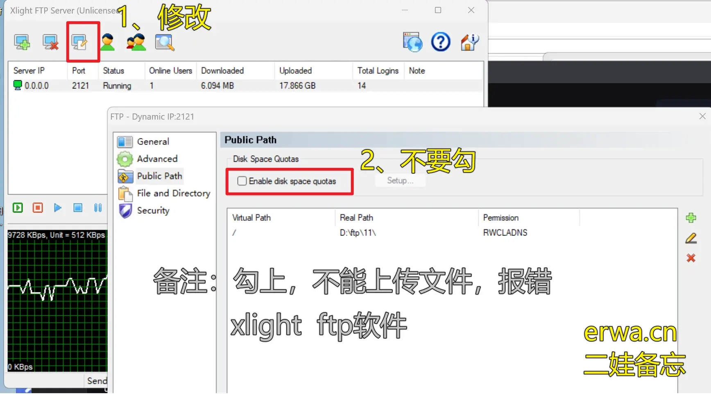Click the Permission column header
711x394 pixels.
click(529, 218)
